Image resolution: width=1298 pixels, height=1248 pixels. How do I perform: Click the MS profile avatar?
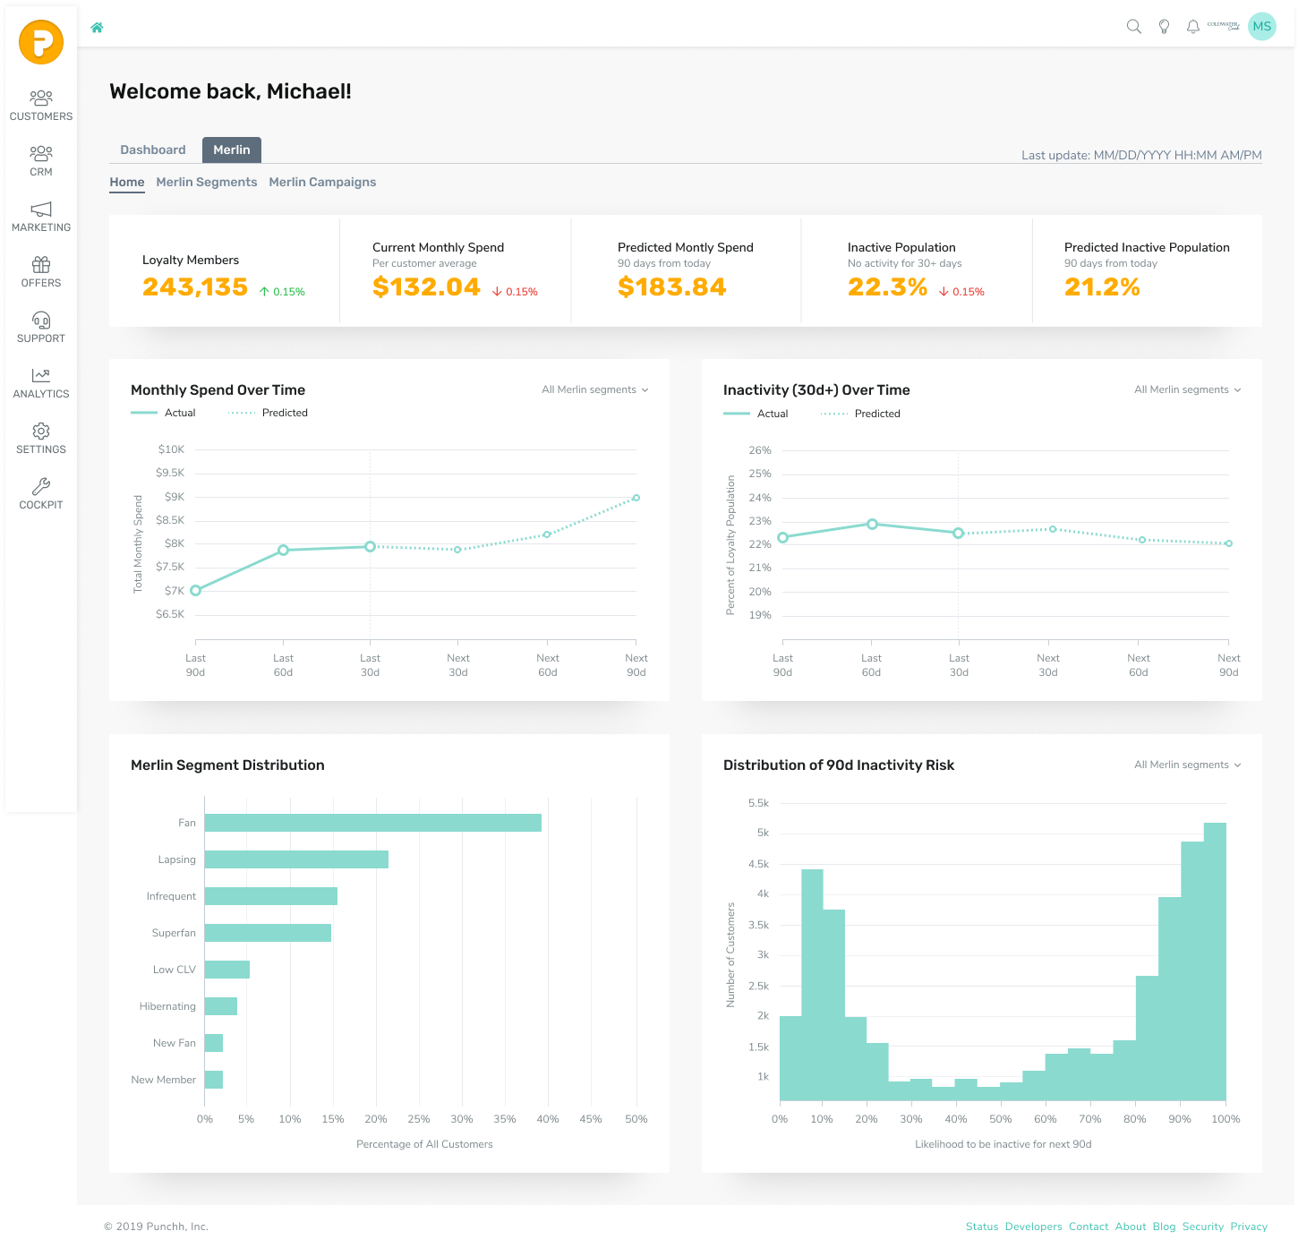[x=1261, y=26]
